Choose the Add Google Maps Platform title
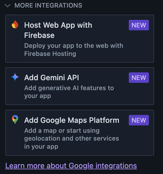This screenshot has height=174, width=163. (x=72, y=120)
